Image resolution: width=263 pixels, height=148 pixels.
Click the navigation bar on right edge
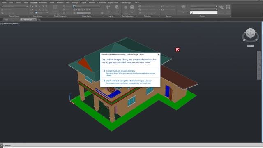pyautogui.click(x=259, y=65)
